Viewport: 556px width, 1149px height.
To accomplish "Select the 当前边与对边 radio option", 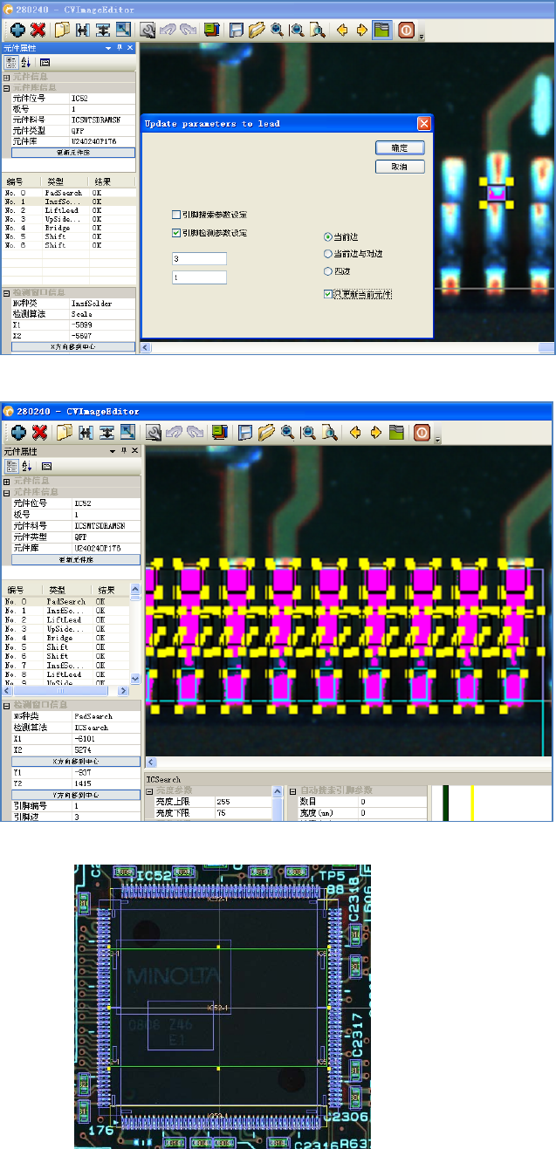I will (x=327, y=254).
